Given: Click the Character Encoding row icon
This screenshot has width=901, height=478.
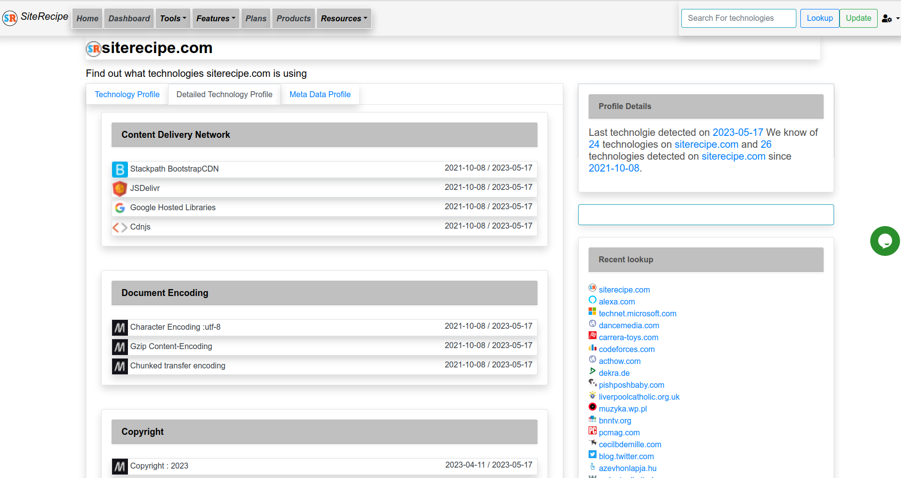Looking at the screenshot, I should pyautogui.click(x=120, y=328).
